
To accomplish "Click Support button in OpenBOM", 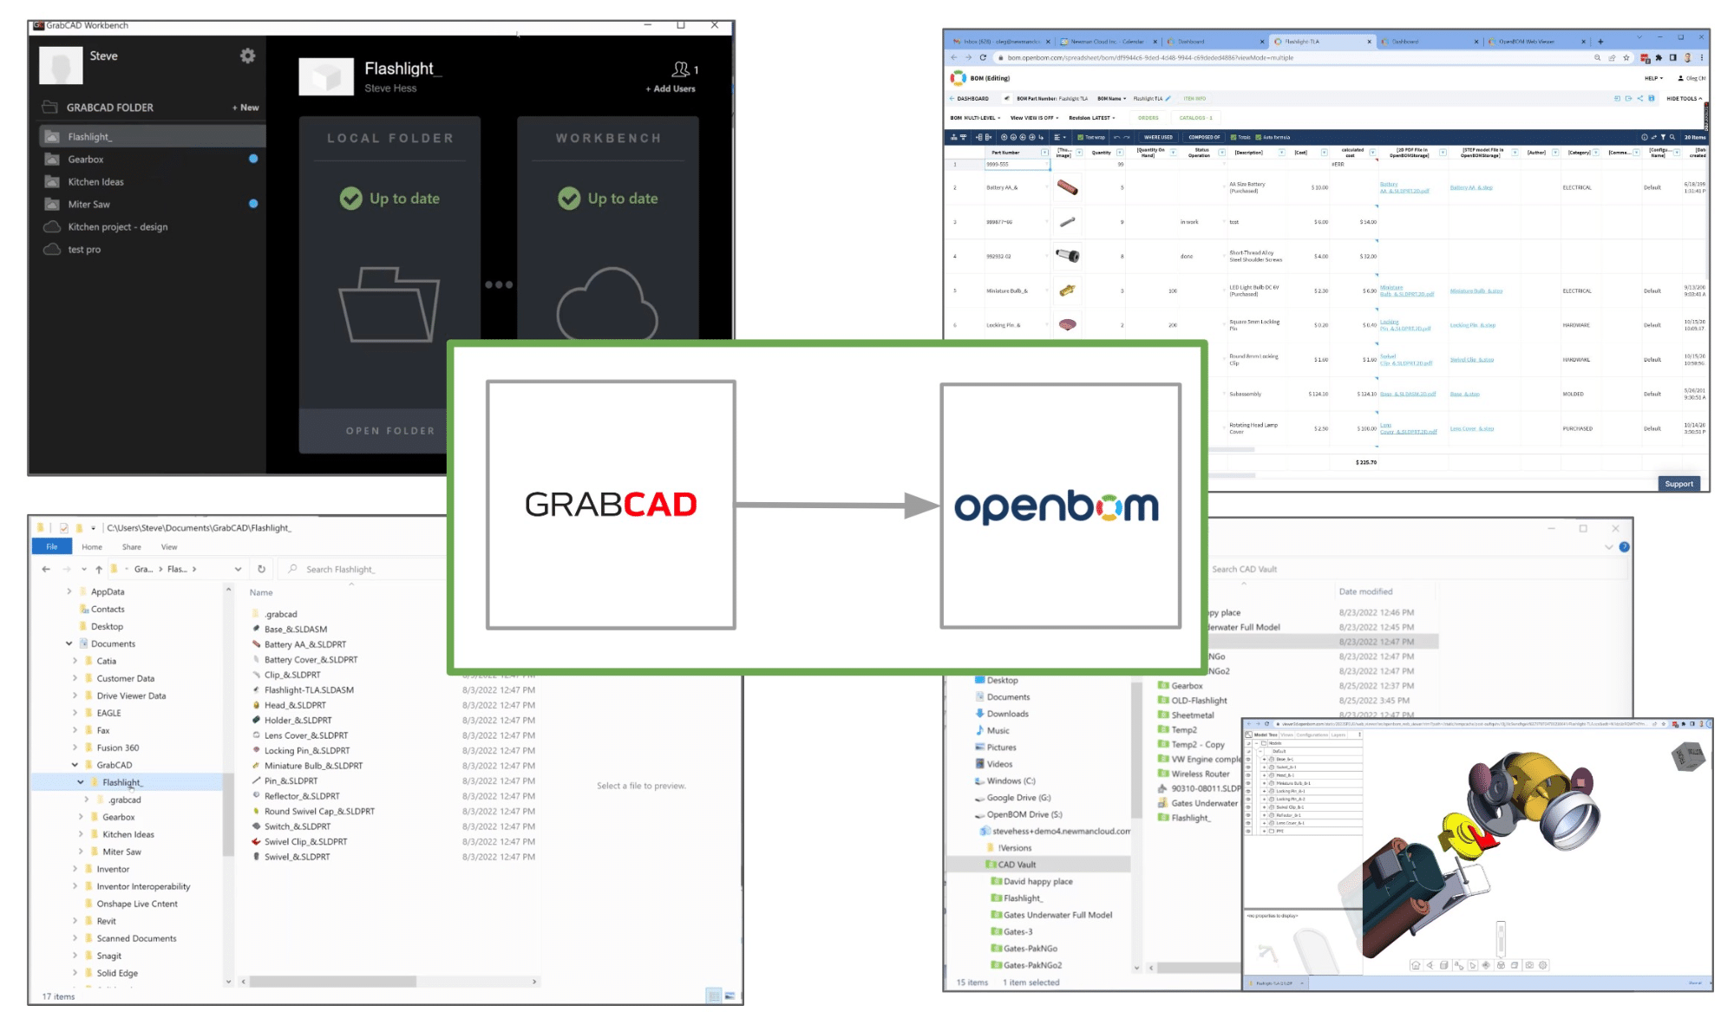I will pyautogui.click(x=1678, y=484).
